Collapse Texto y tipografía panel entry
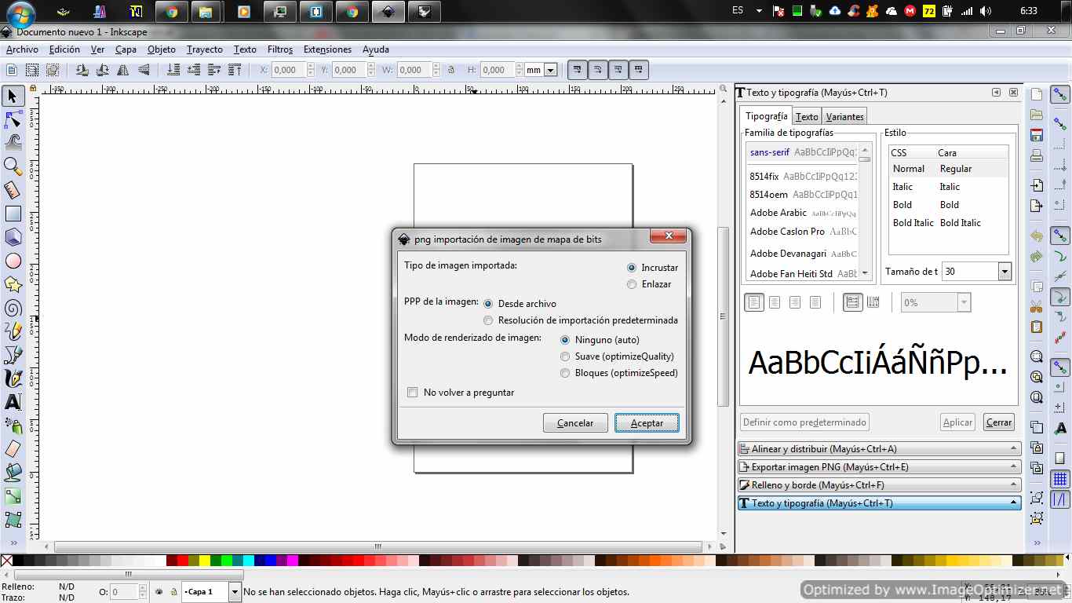The width and height of the screenshot is (1072, 603). [879, 503]
